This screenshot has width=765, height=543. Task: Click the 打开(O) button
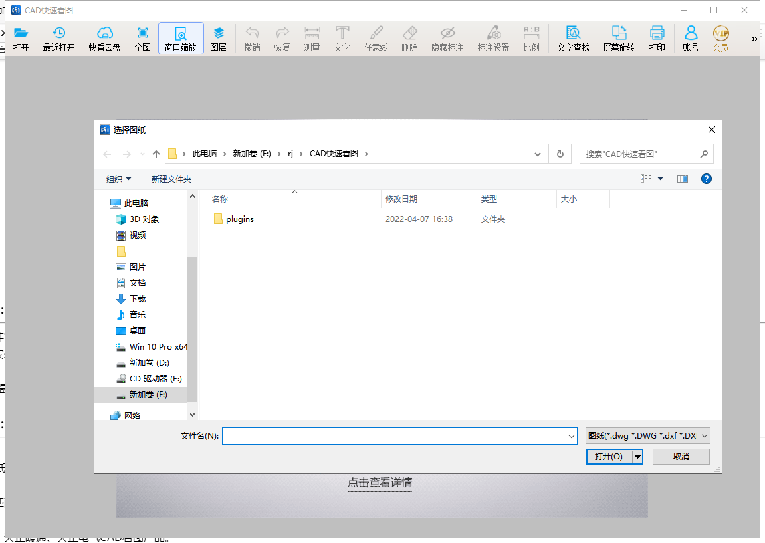click(609, 456)
